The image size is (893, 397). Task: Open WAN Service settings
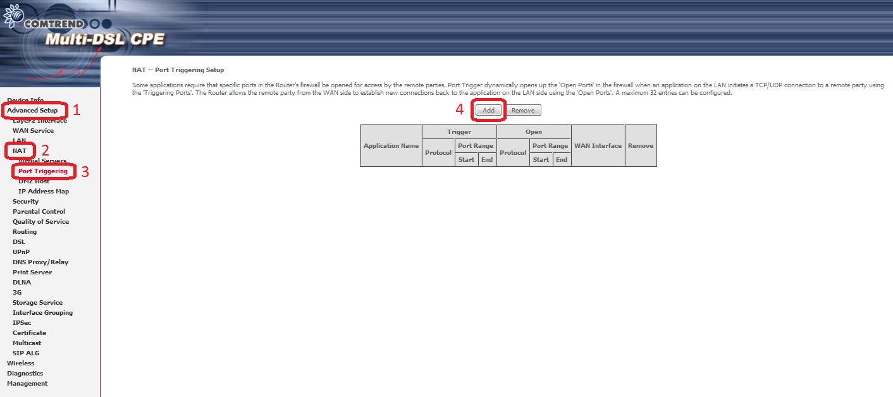pos(33,131)
